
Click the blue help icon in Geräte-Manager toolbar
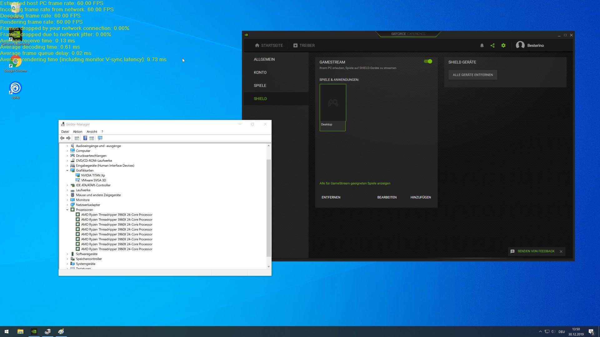85,138
